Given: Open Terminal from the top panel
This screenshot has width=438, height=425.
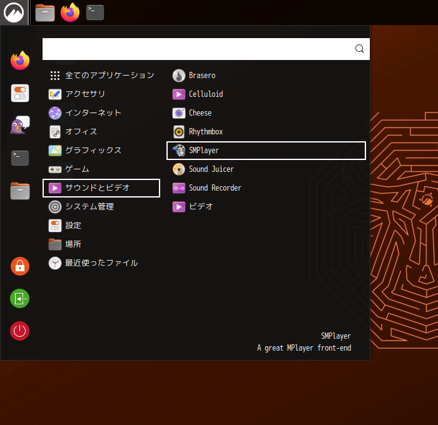Looking at the screenshot, I should [x=95, y=12].
